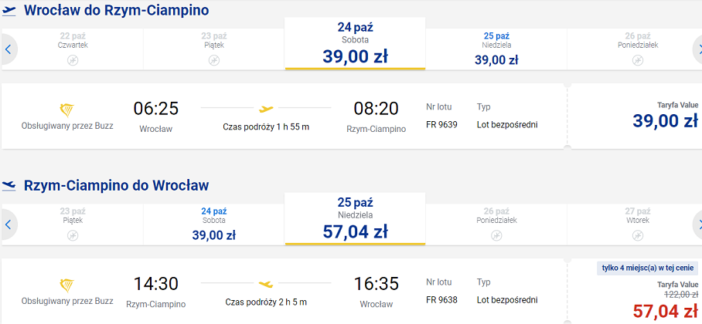The width and height of the screenshot is (702, 324).
Task: Click the departing plane icon beside Wrocław do Rzym-Ciampino
Action: [9, 11]
